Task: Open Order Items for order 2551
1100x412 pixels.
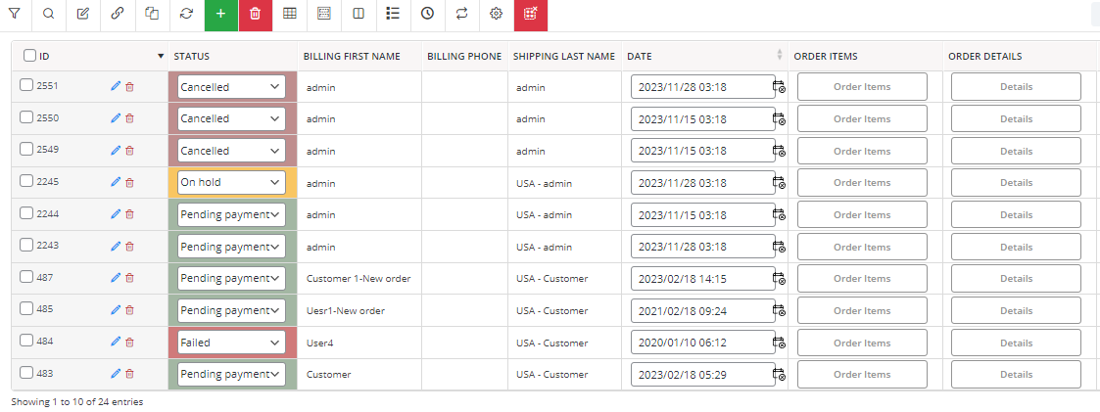Action: [x=862, y=87]
